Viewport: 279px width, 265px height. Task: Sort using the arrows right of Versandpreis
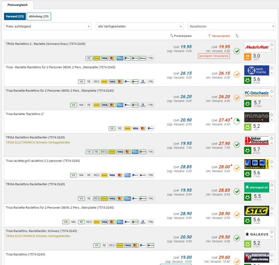coord(237,36)
